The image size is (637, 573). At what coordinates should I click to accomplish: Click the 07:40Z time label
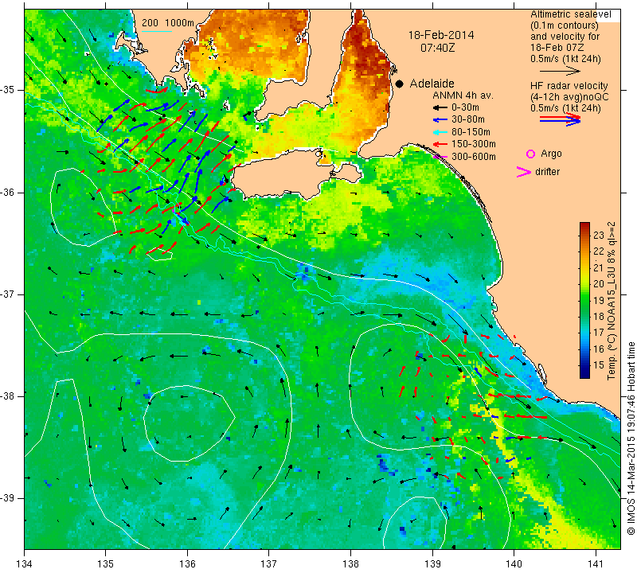coord(437,48)
